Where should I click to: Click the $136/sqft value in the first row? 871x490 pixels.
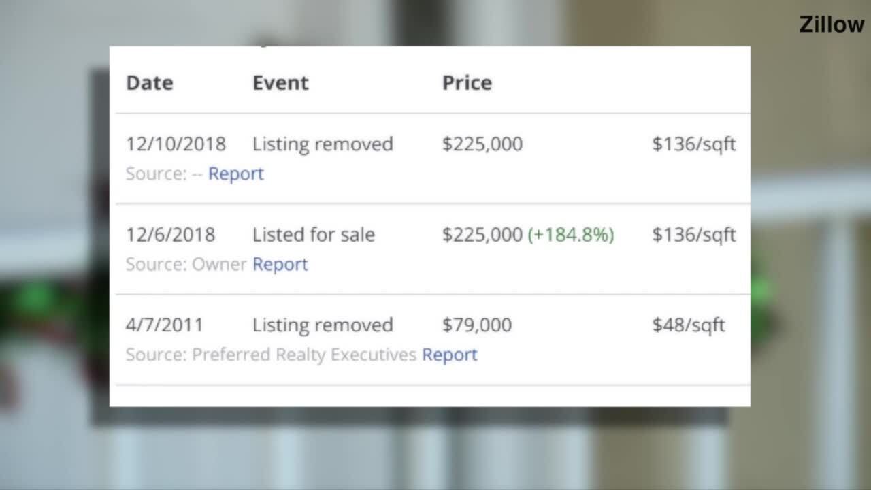click(694, 144)
